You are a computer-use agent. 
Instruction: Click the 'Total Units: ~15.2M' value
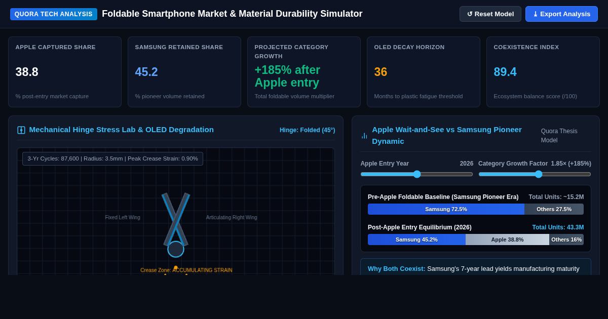[556, 197]
